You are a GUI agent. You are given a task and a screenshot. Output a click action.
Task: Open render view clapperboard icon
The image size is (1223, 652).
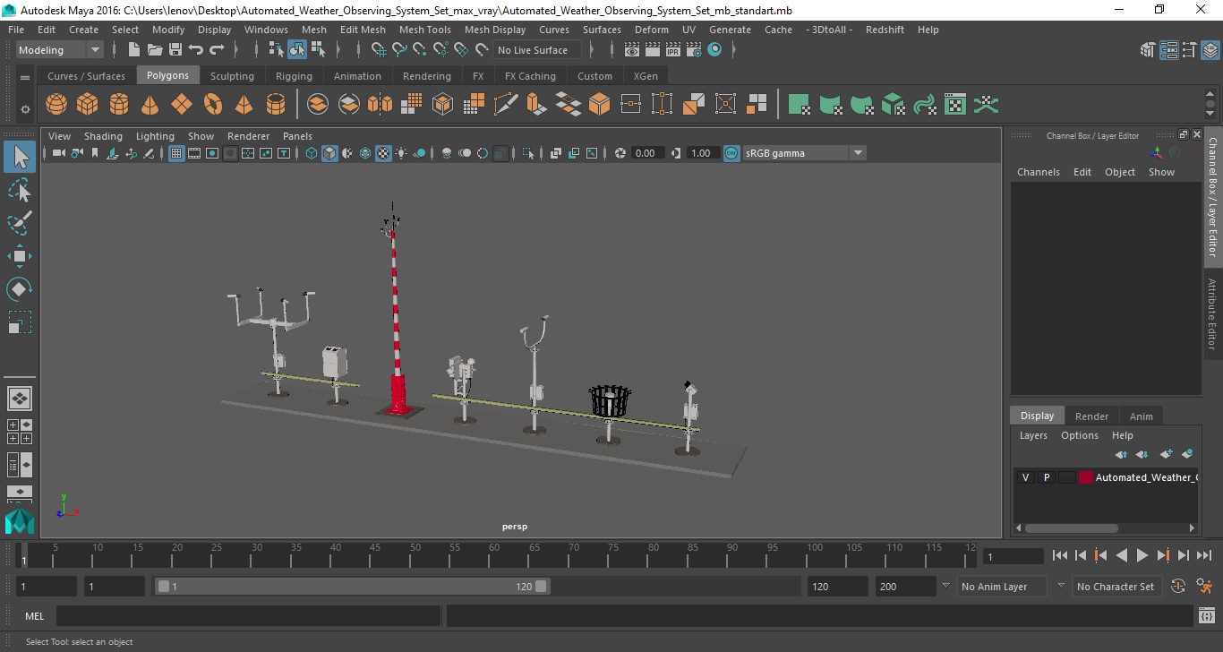point(632,50)
